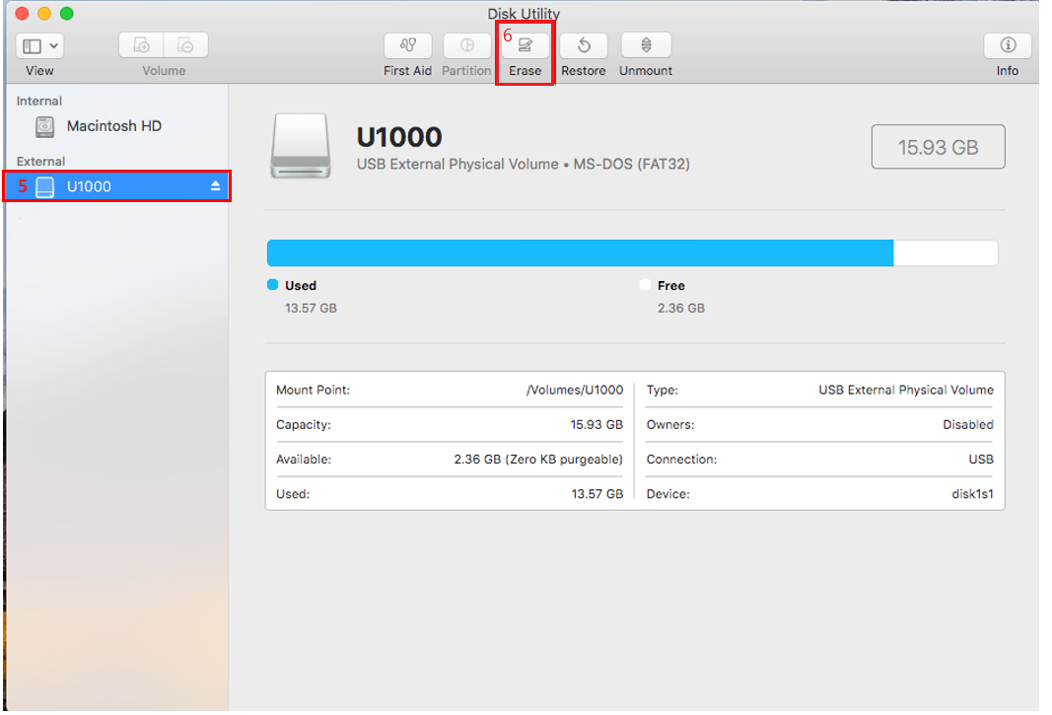This screenshot has width=1052, height=715.
Task: Select U1000 external volume in sidebar
Action: pyautogui.click(x=89, y=186)
